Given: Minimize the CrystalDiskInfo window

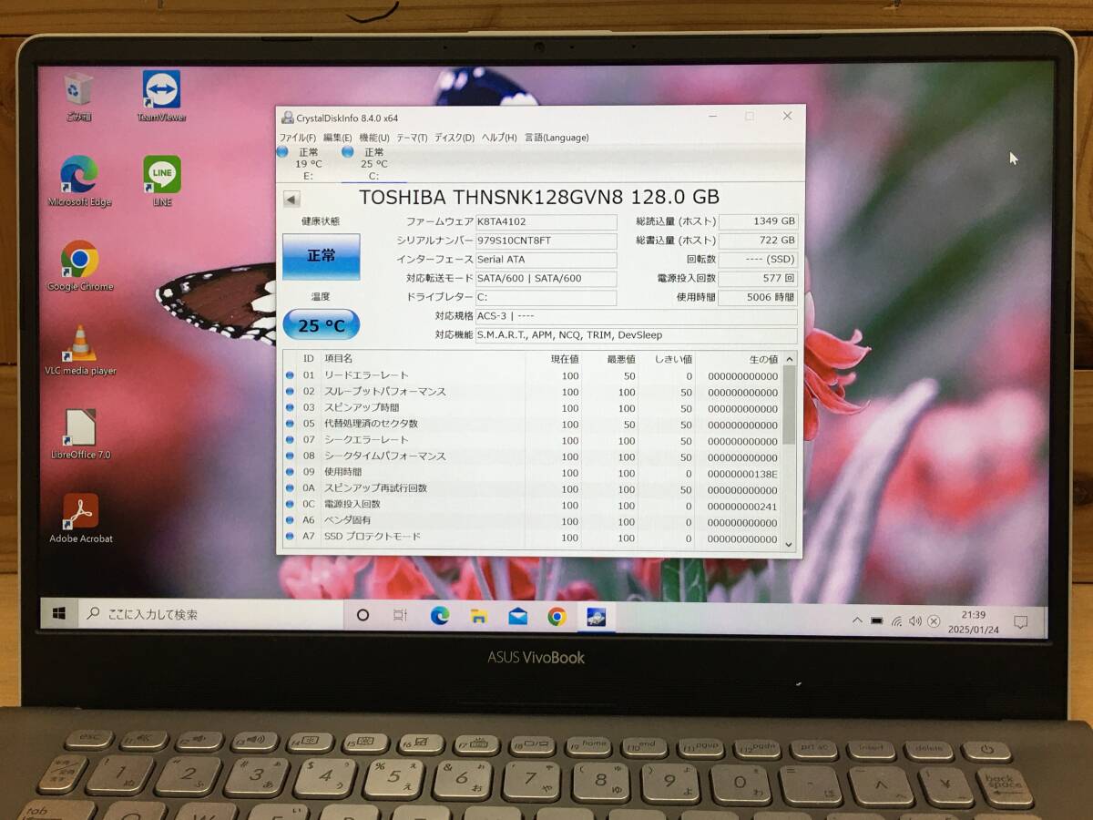Looking at the screenshot, I should click(713, 117).
